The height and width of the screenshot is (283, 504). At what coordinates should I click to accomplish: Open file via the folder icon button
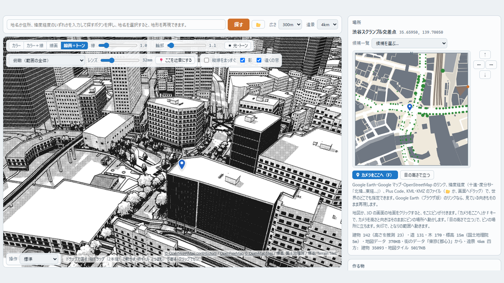[x=258, y=25]
